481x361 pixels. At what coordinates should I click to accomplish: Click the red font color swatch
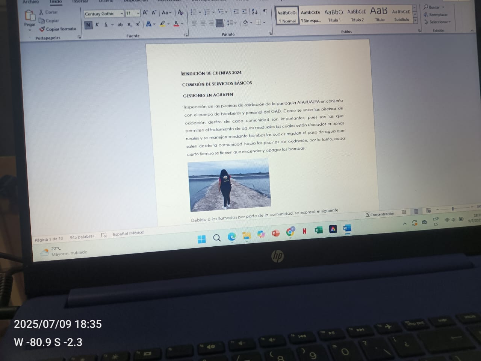(176, 24)
